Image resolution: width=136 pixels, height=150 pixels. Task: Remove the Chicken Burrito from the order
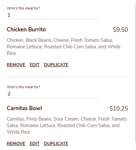16,65
